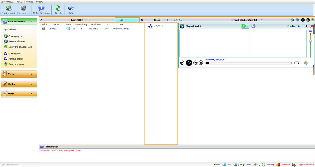Open the gear settings in Playback task 1
Viewport: 315px width, 167px height.
coord(254,26)
